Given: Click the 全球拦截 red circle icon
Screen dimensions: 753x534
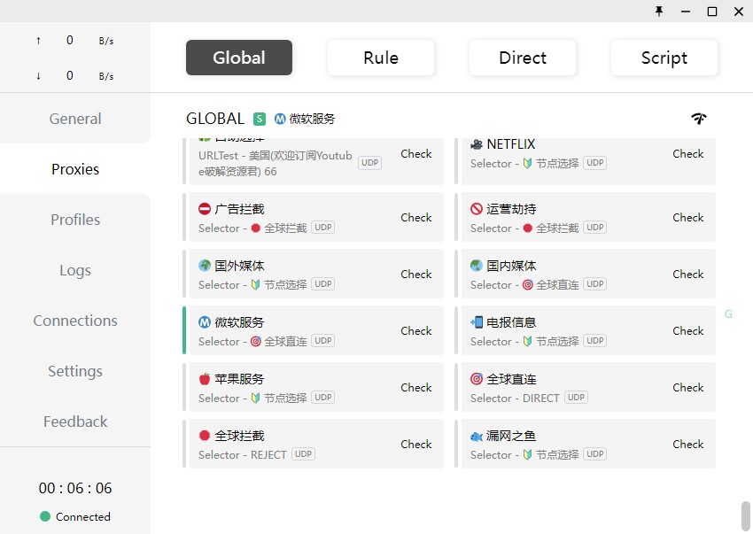Looking at the screenshot, I should tap(205, 436).
